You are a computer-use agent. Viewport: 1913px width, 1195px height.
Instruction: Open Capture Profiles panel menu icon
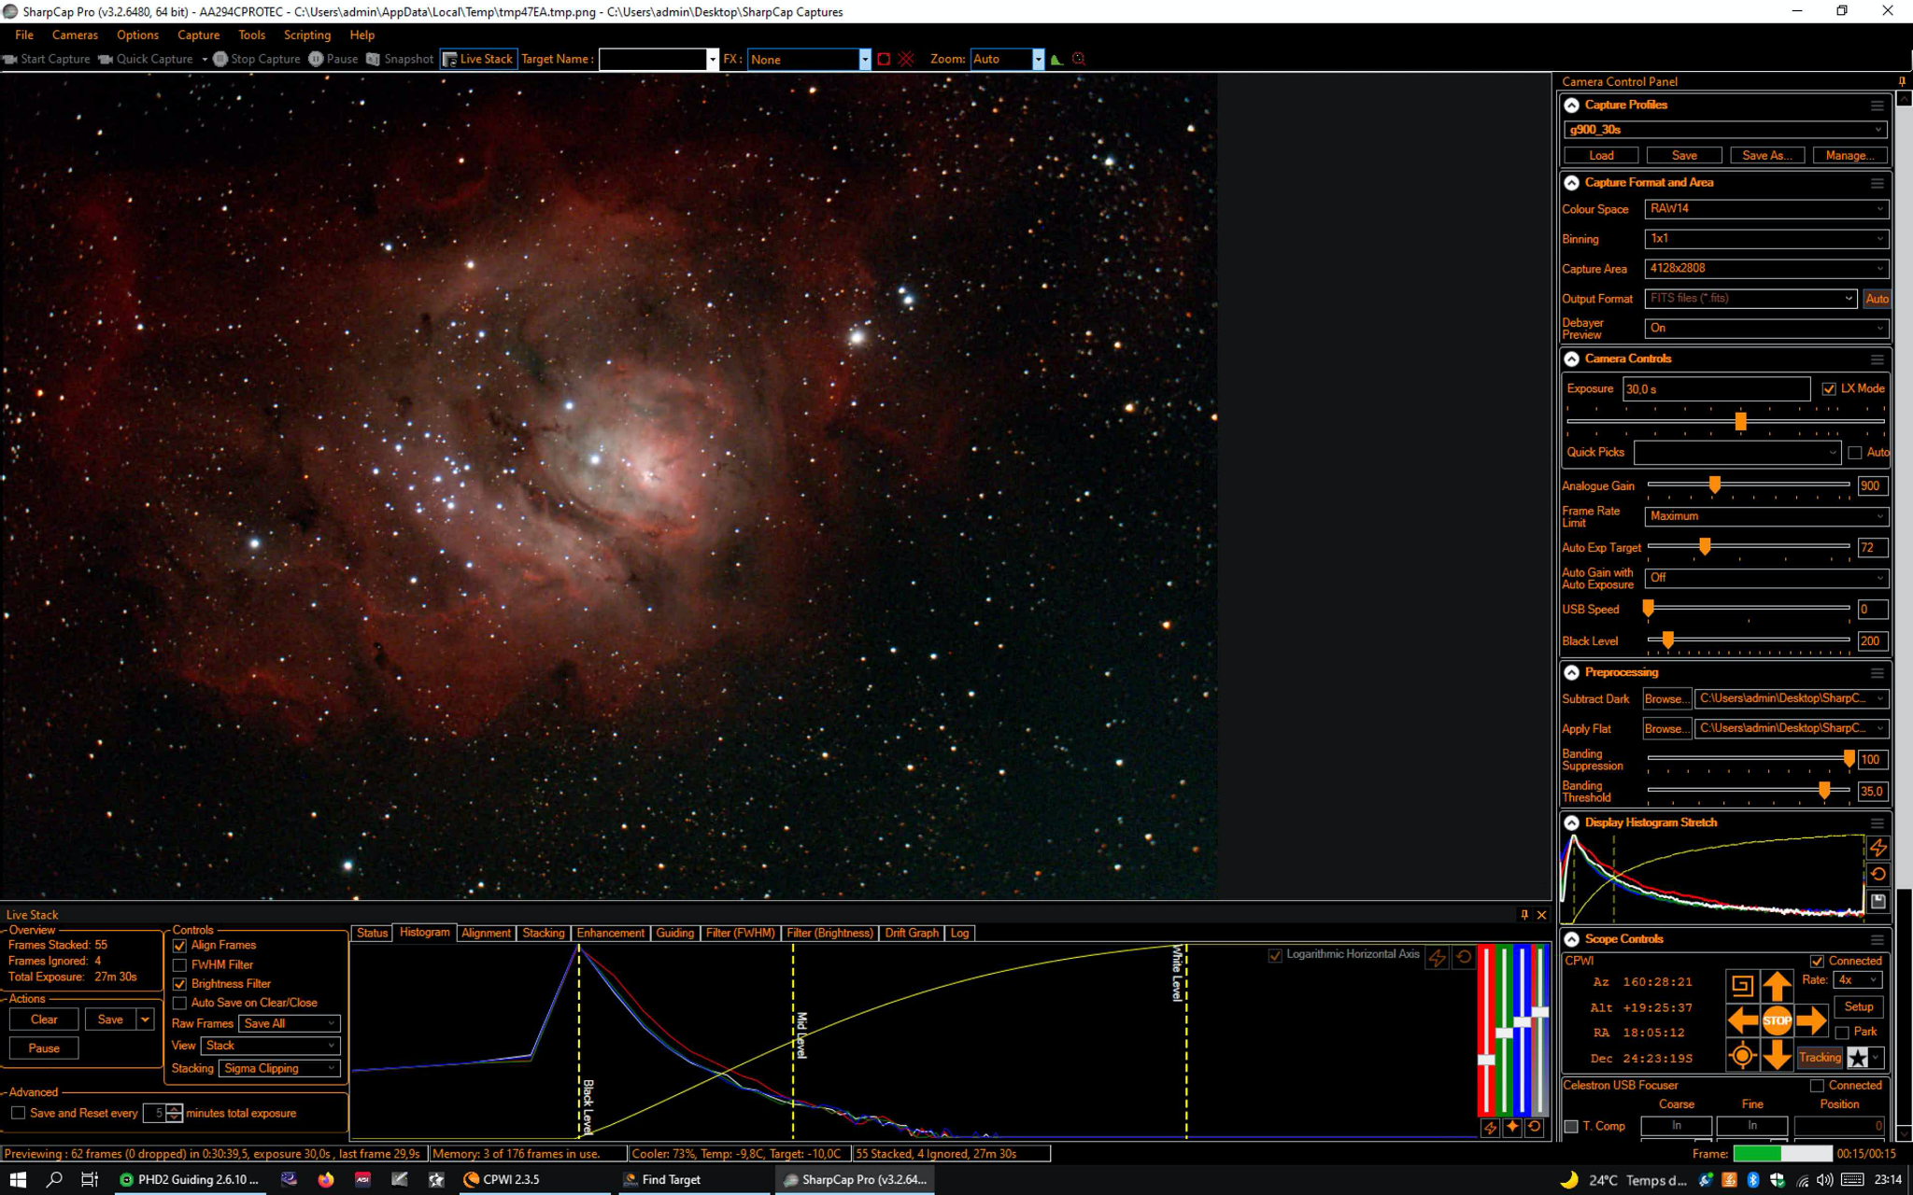(1877, 105)
